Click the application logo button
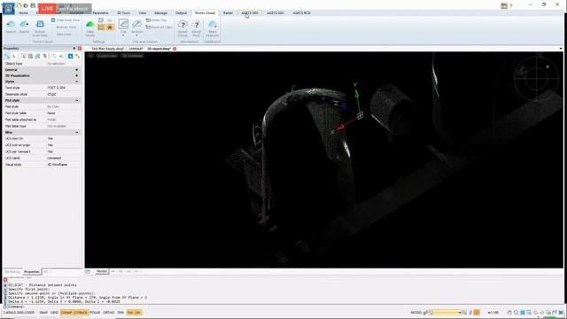This screenshot has height=319, width=567. click(8, 9)
